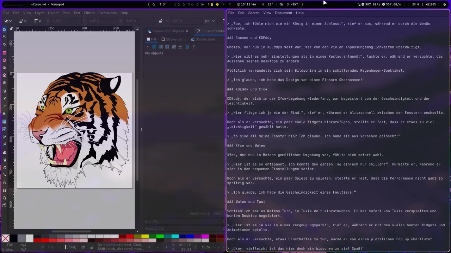Choose the 3D Box tool

point(4,75)
